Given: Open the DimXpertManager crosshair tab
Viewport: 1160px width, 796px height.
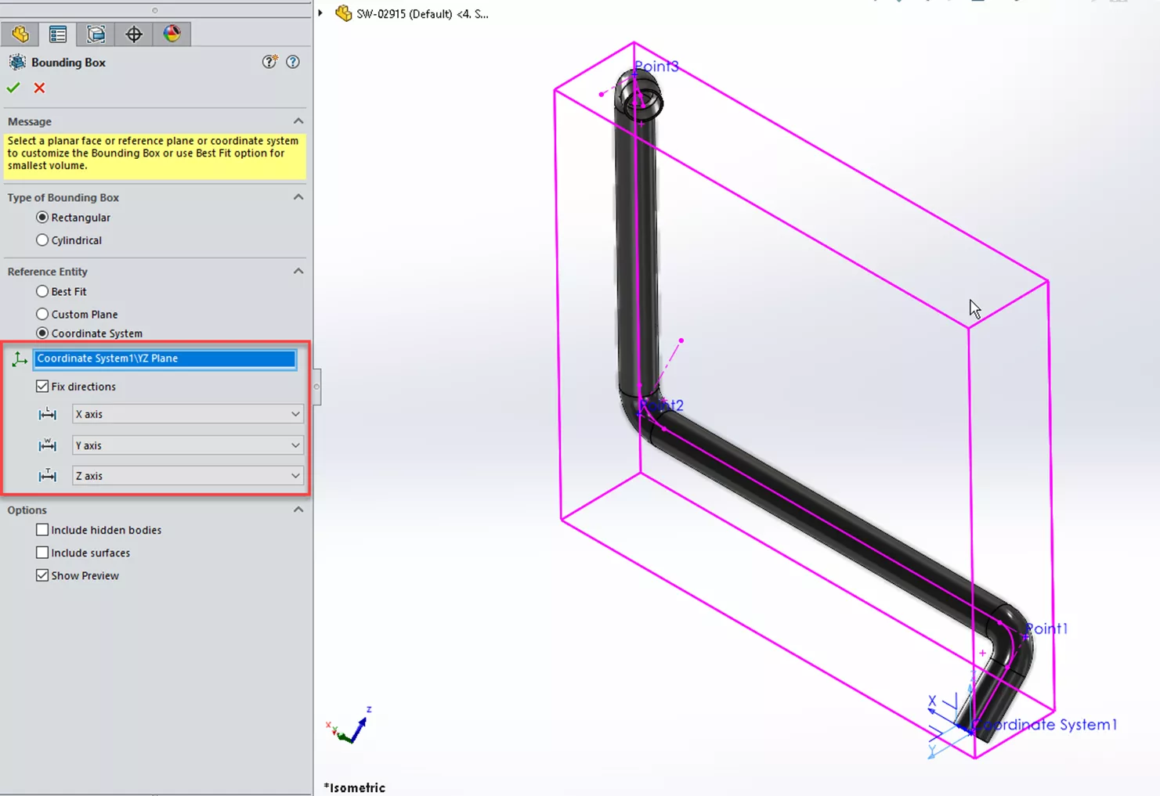Looking at the screenshot, I should click(x=134, y=34).
